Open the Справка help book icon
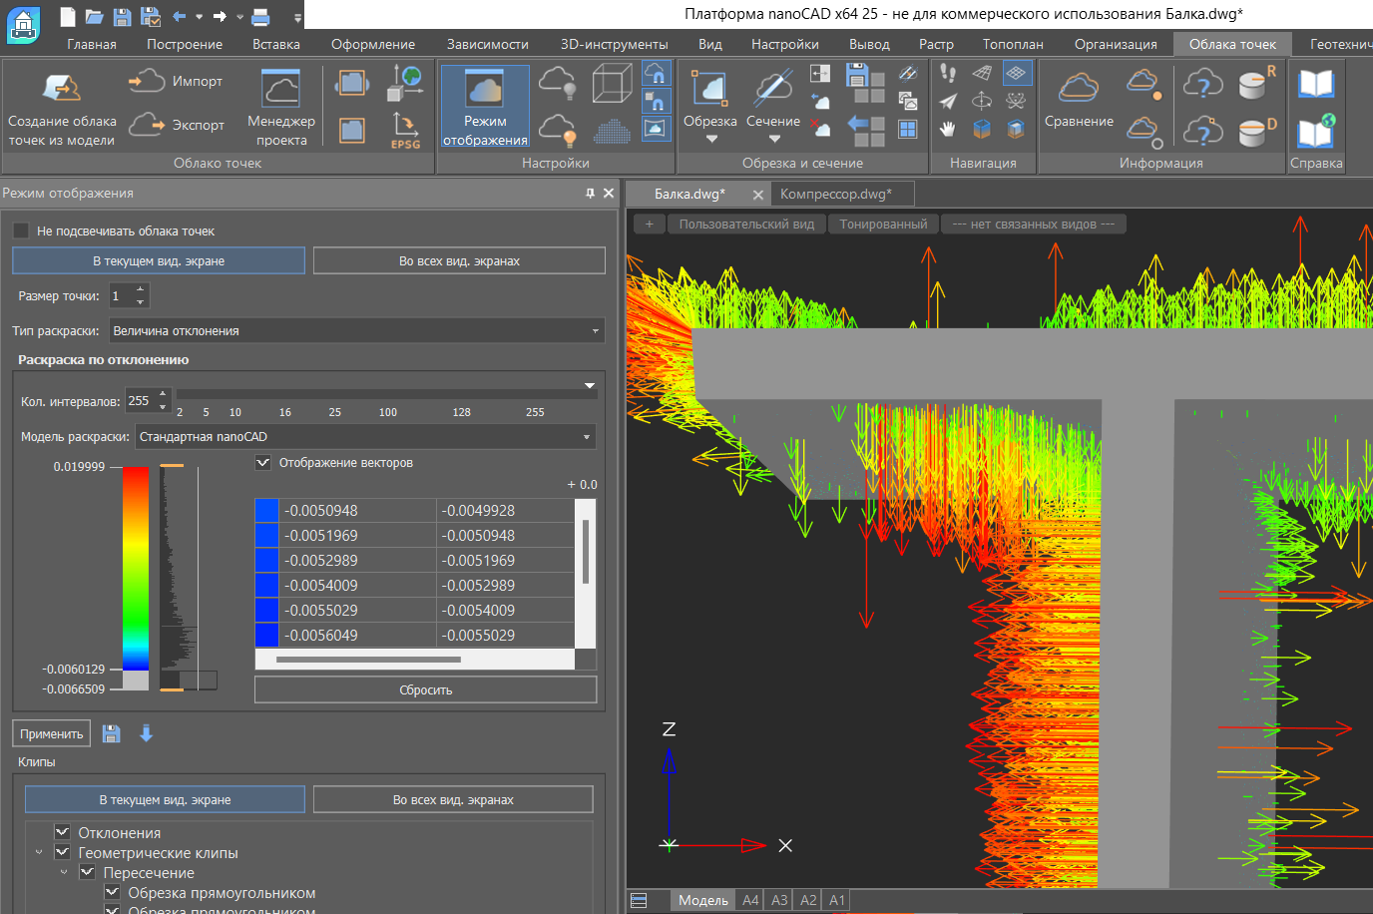1373x914 pixels. tap(1316, 84)
